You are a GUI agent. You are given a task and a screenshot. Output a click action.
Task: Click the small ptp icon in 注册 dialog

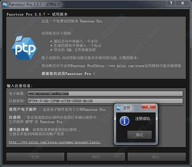(119, 108)
